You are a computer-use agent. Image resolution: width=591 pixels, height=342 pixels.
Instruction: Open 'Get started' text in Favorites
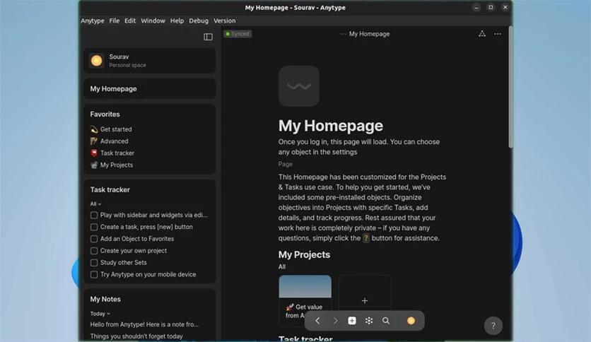116,129
